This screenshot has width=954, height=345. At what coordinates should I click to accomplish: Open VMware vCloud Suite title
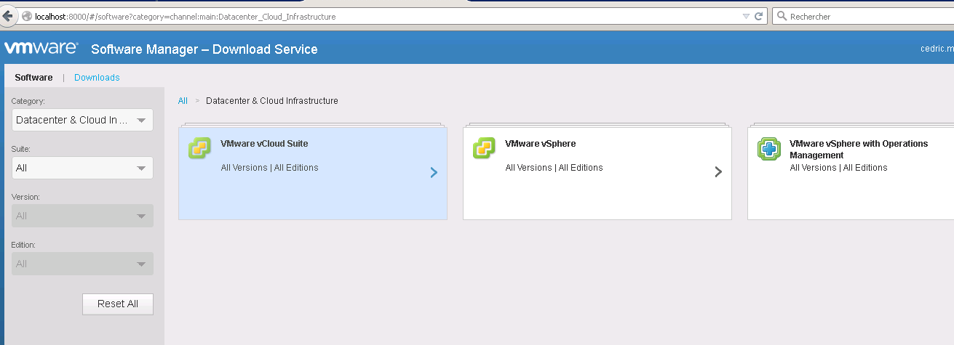(x=264, y=144)
